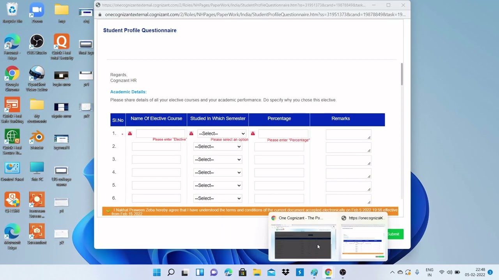
Task: Open File Explorer from the taskbar
Action: click(257, 272)
